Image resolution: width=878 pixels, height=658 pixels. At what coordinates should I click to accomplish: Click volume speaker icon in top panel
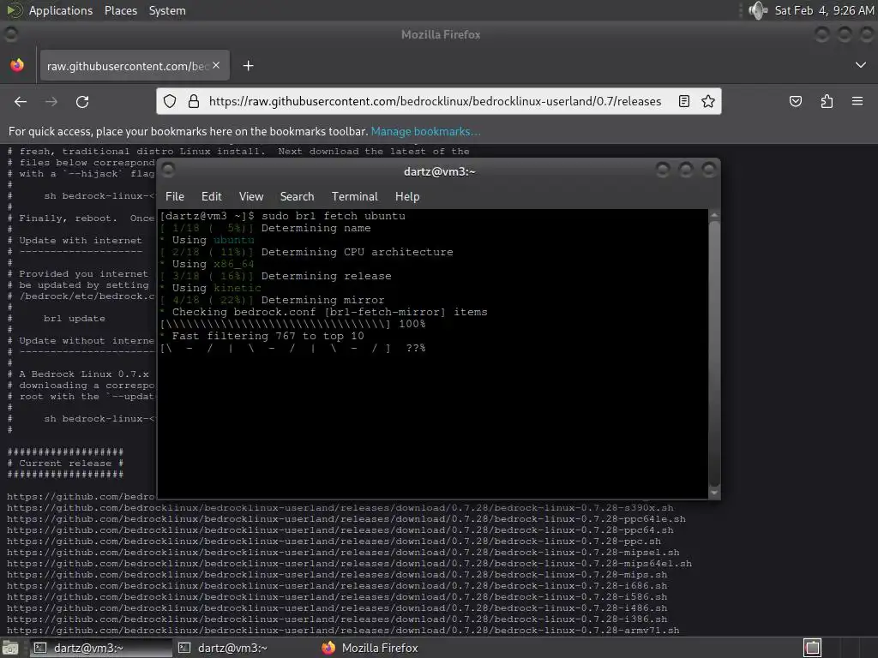[x=758, y=10]
